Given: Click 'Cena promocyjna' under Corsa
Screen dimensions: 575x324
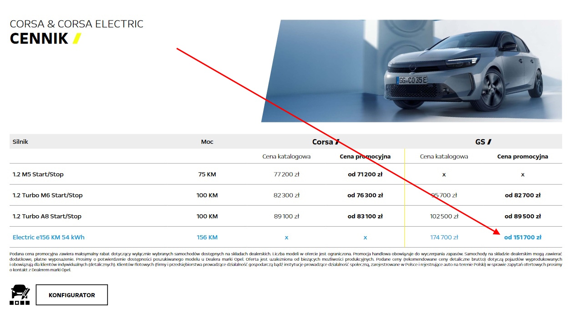Looking at the screenshot, I should point(365,157).
